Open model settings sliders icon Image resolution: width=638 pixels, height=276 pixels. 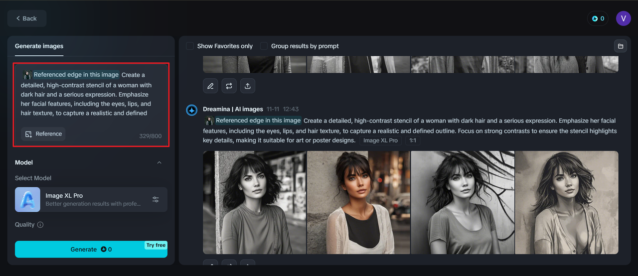click(156, 200)
